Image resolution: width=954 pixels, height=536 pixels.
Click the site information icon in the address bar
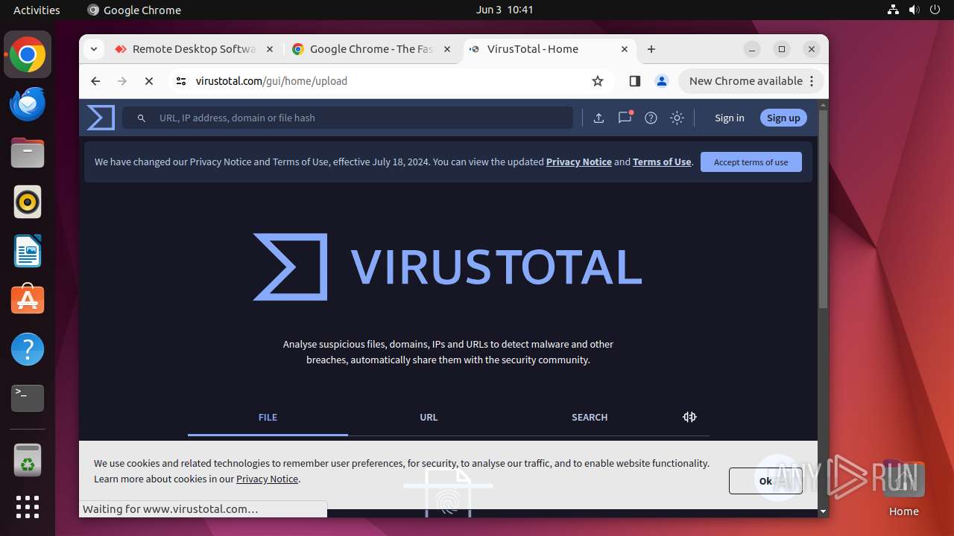[x=181, y=81]
